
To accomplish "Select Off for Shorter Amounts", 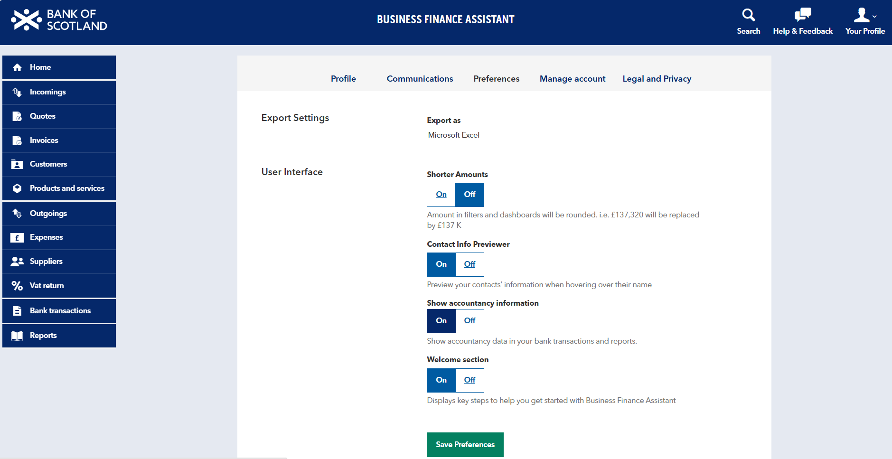I will coord(470,195).
